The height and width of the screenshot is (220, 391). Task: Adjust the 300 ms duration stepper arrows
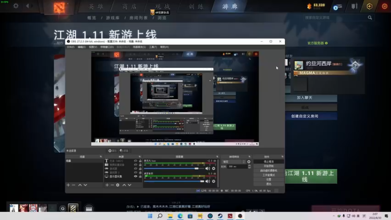249,167
